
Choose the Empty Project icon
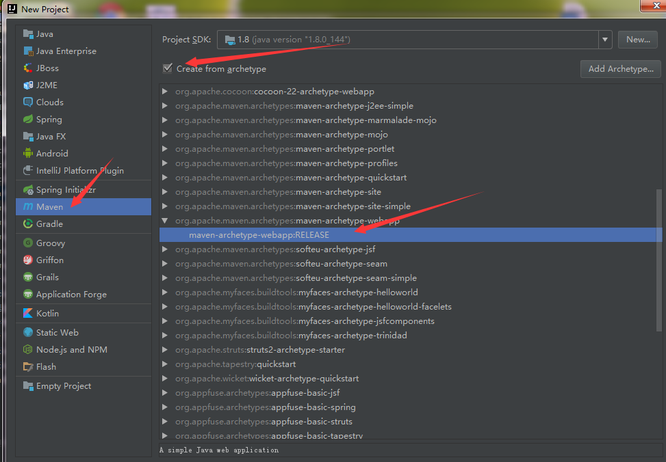[28, 385]
